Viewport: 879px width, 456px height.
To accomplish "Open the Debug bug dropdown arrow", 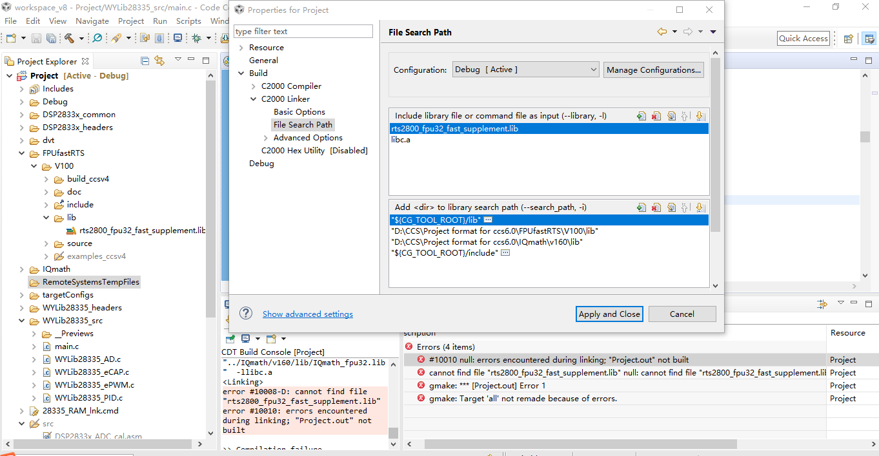I will 208,39.
